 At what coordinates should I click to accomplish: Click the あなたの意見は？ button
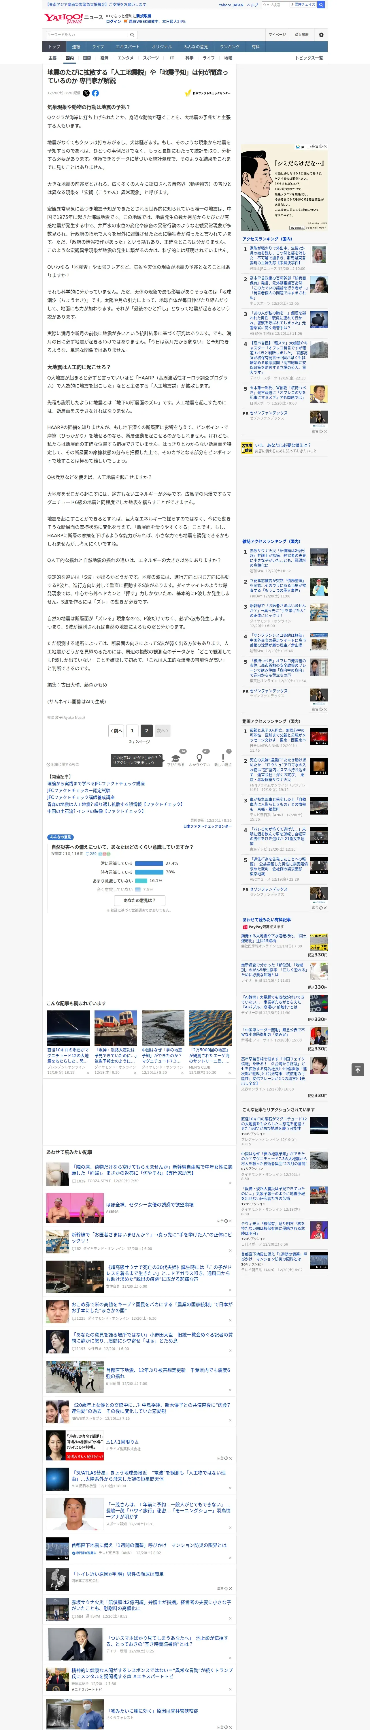pyautogui.click(x=140, y=900)
